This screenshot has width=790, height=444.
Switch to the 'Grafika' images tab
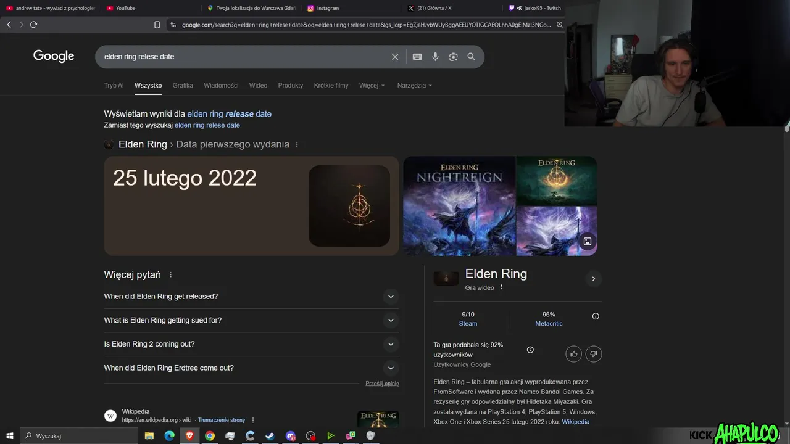[x=183, y=86]
